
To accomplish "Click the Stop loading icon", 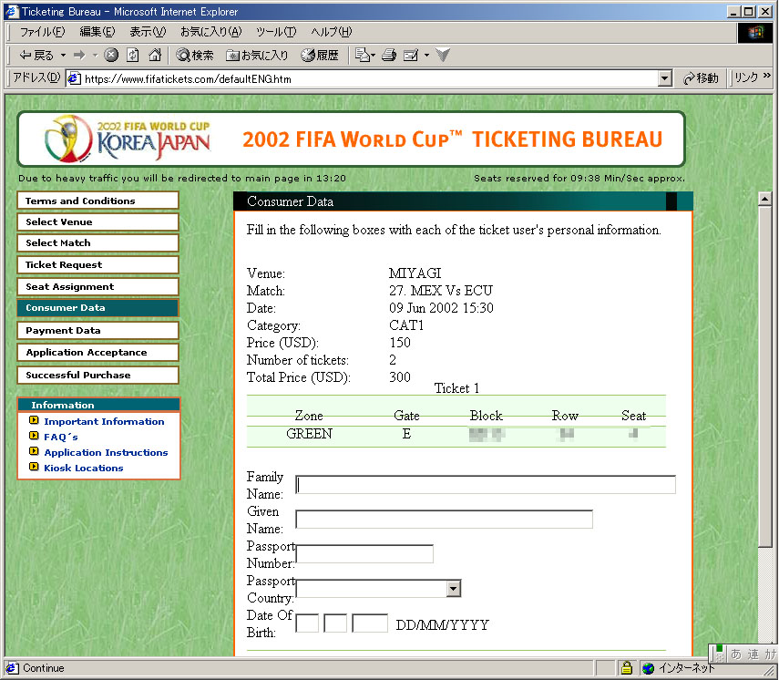I will pyautogui.click(x=111, y=55).
